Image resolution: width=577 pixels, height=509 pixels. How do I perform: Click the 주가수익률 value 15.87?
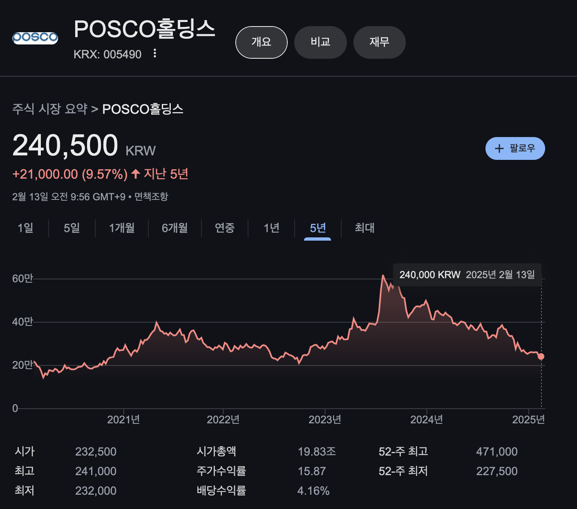pyautogui.click(x=312, y=471)
